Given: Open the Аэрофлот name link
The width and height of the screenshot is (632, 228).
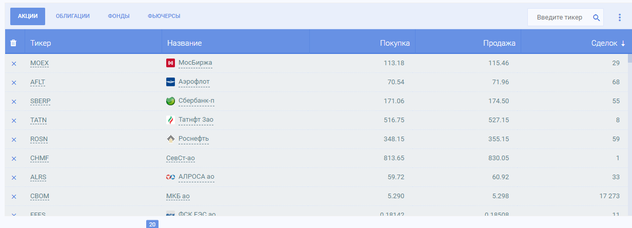Looking at the screenshot, I should pos(194,82).
